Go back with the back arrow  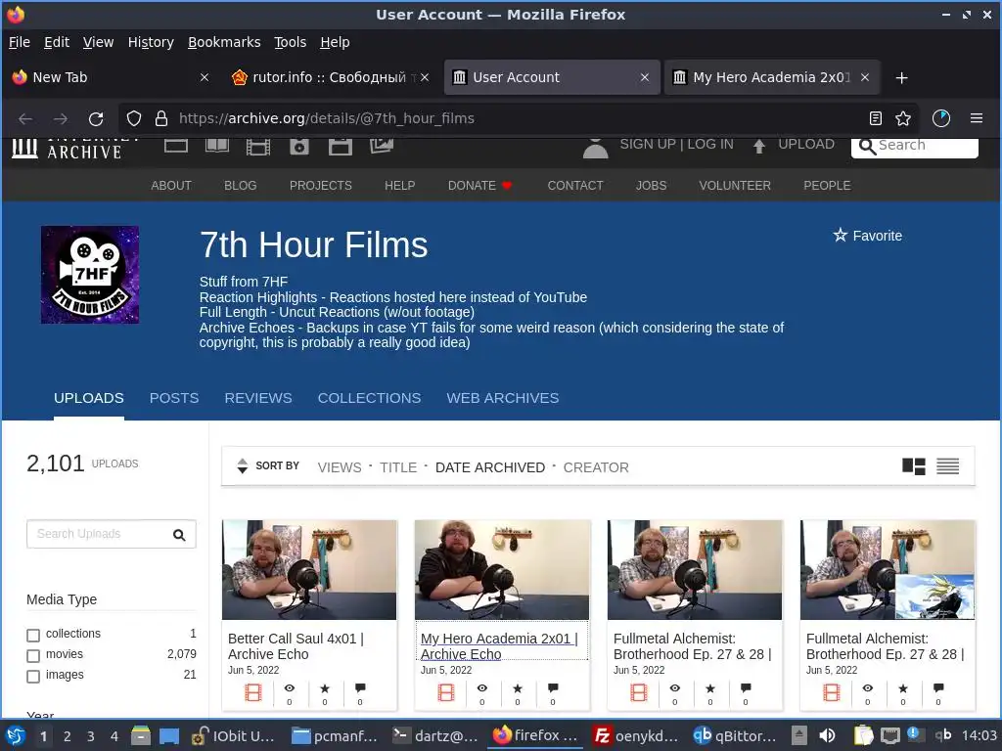25,118
